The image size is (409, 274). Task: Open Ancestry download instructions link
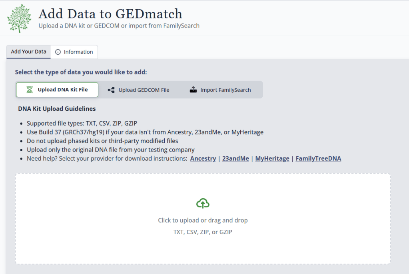tap(203, 158)
